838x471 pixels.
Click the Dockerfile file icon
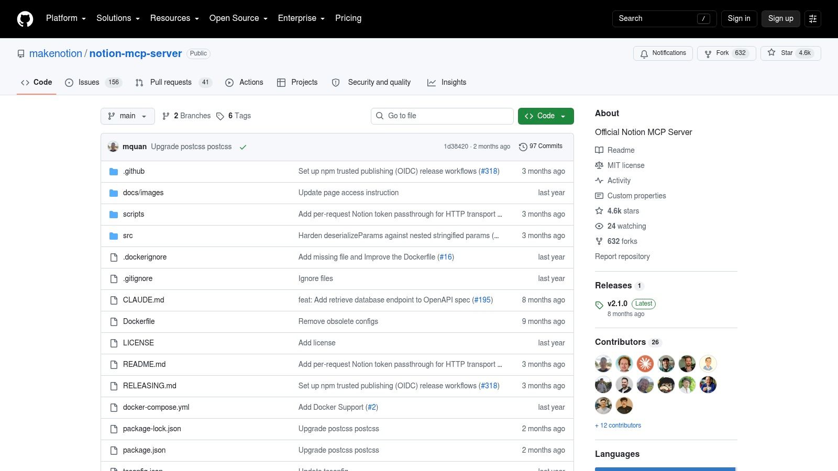[114, 322]
